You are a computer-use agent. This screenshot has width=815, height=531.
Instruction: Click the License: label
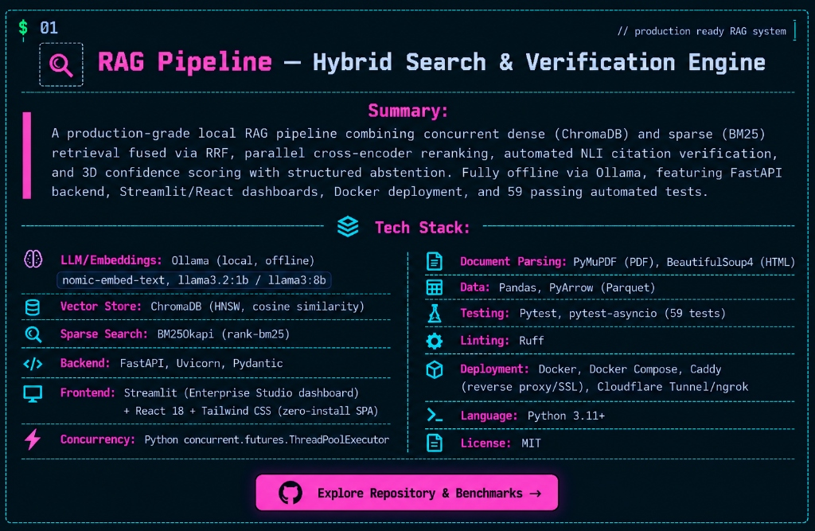pos(486,443)
